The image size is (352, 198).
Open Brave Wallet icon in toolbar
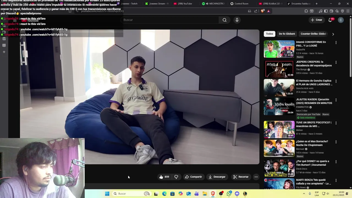coord(331,11)
